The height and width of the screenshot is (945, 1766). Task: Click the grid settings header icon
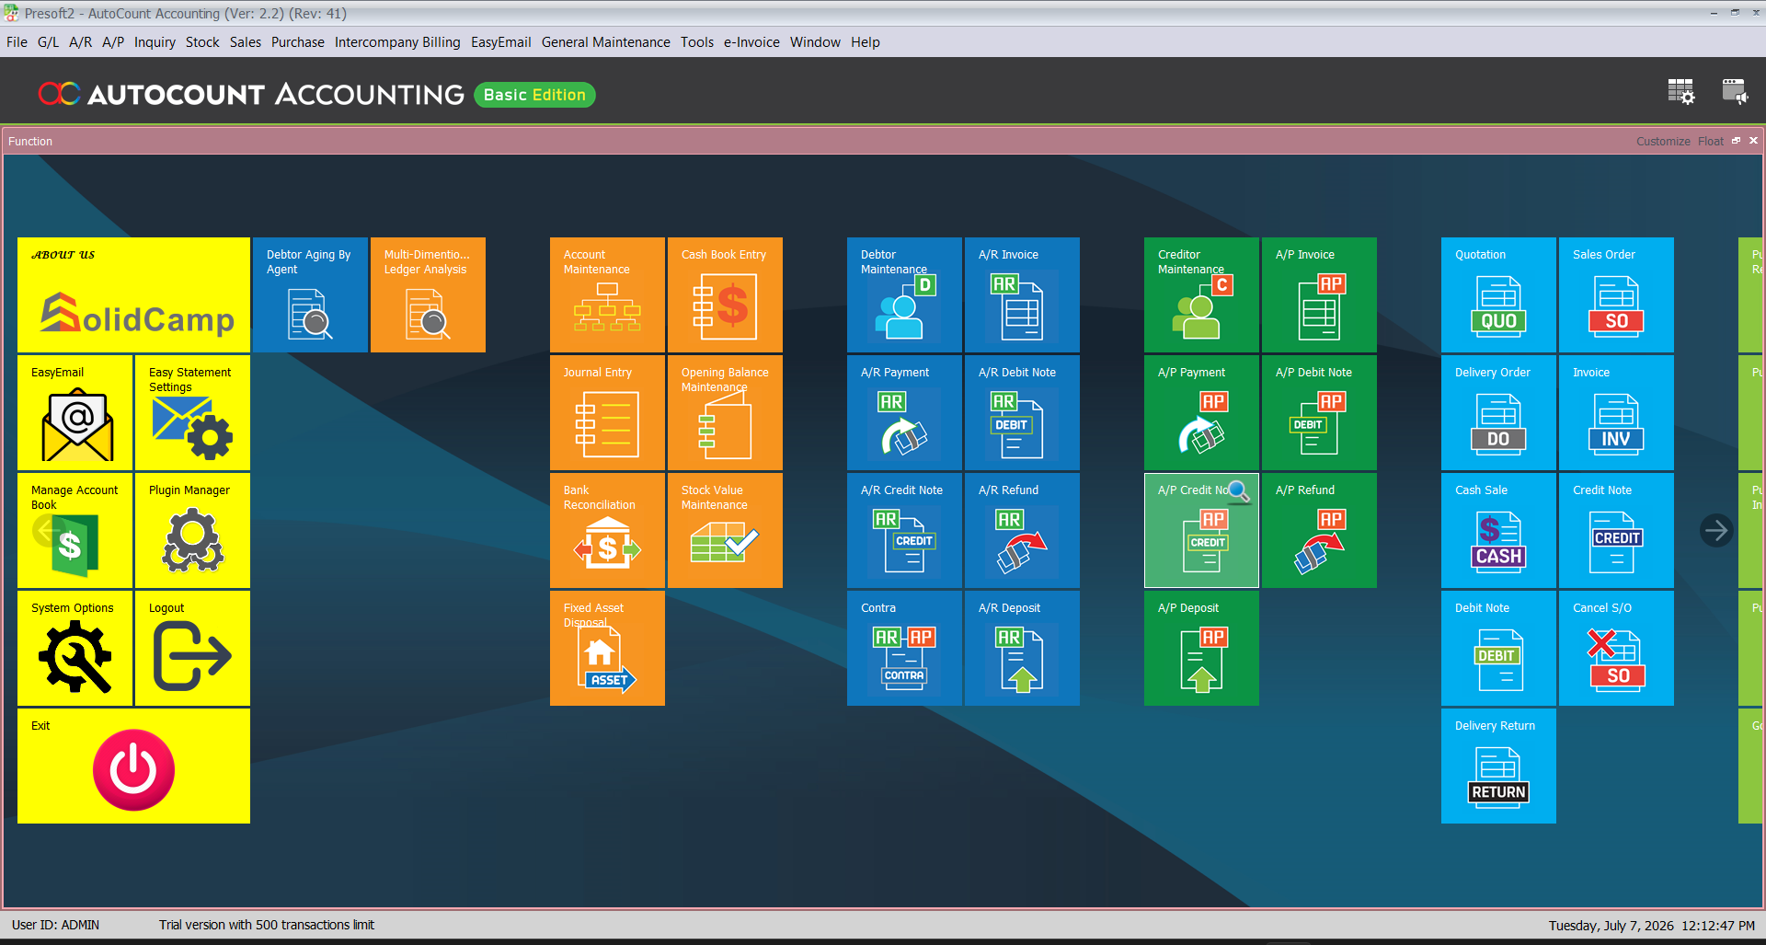coord(1681,91)
